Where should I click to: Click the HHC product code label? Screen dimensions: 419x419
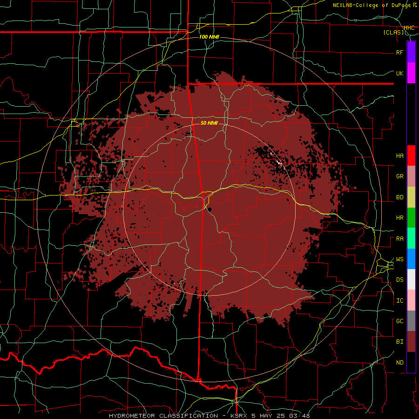point(409,28)
